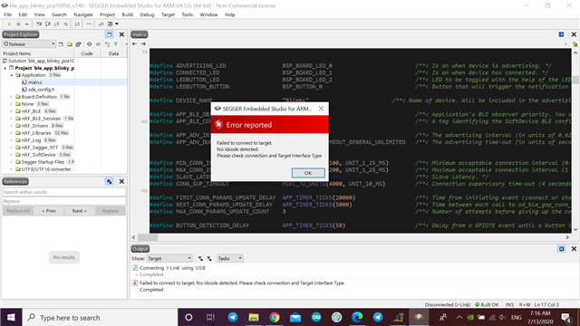
Task: Click the find-references icon in the References panel
Action: (109, 181)
